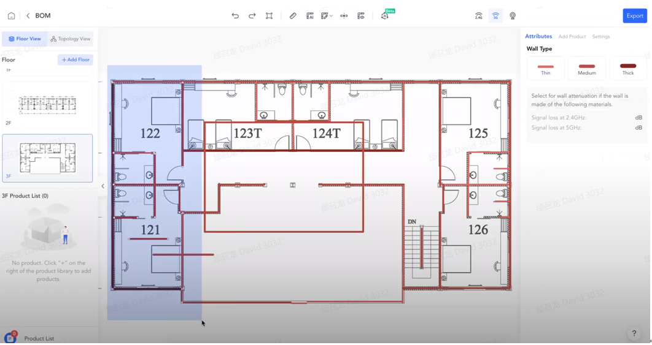Click the undo arrow icon
652x345 pixels.
coord(235,16)
